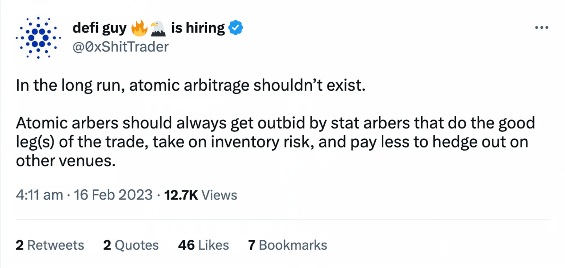Click the sentence 'atomic arbitrage shouldn't exist'
The height and width of the screenshot is (268, 565).
coord(247,85)
